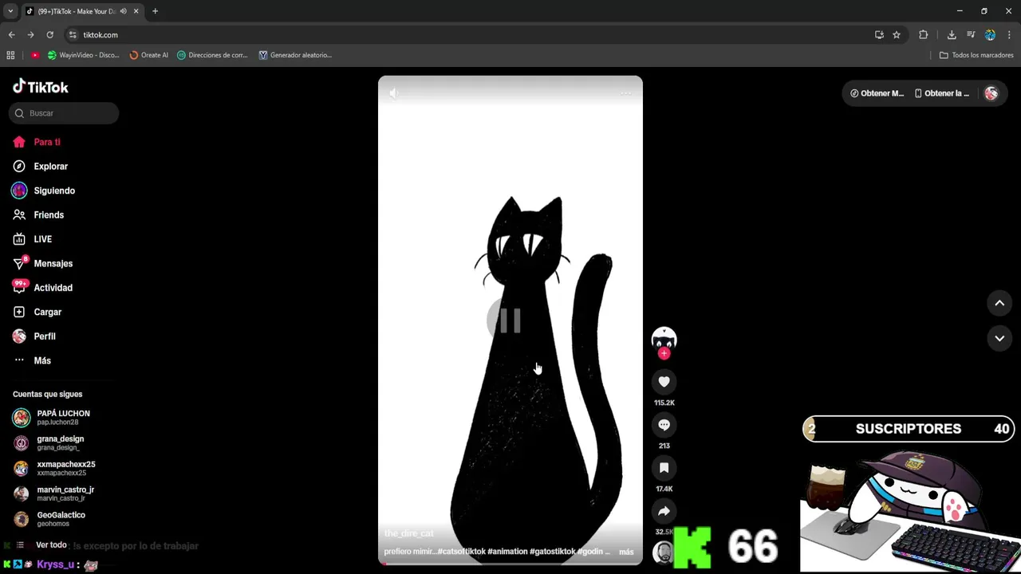The image size is (1021, 574).
Task: Open marvin_castro_jr account
Action: click(53, 493)
